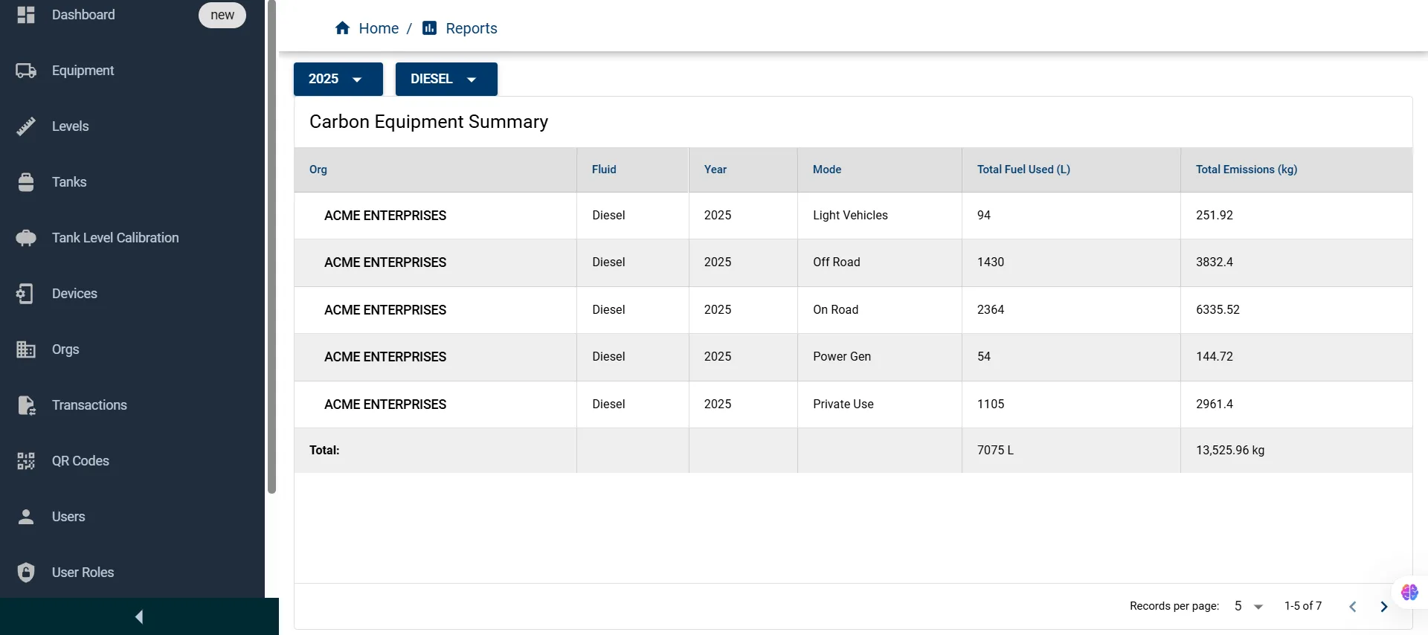Collapse the sidebar with left arrow

139,616
